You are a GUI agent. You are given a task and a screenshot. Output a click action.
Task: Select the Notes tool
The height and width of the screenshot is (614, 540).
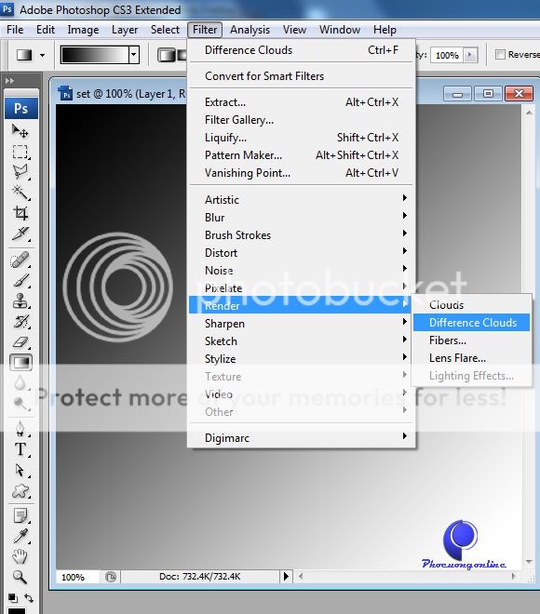click(20, 515)
